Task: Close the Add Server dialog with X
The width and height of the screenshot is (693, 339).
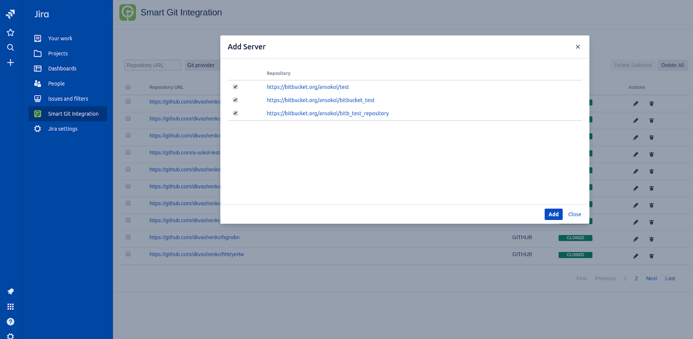Action: [577, 47]
